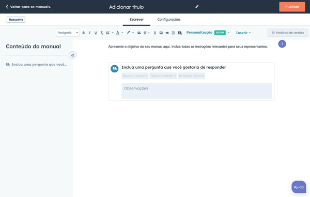Insert a blockquote
The height and width of the screenshot is (197, 310).
point(139,33)
